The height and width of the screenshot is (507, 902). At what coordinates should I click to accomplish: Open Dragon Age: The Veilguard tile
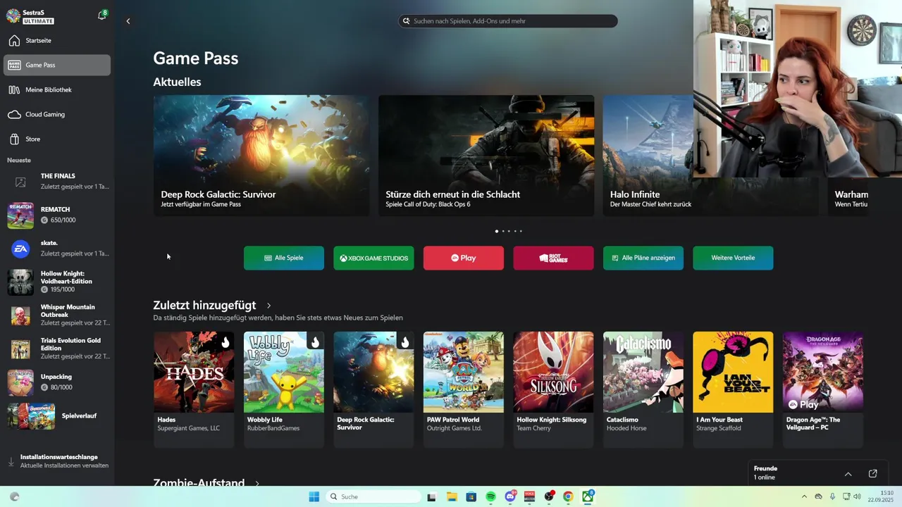[823, 389]
